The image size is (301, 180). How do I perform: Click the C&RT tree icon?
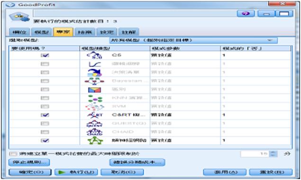(95, 115)
